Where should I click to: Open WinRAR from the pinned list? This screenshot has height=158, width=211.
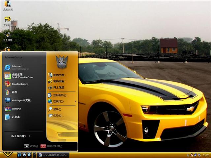(13, 109)
